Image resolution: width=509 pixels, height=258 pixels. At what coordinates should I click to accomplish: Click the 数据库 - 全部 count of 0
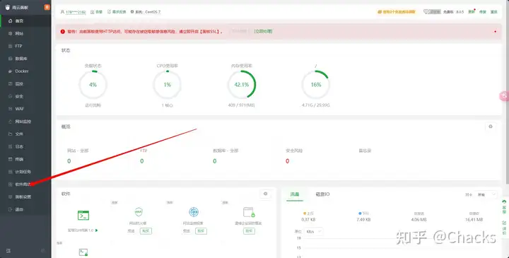215,161
